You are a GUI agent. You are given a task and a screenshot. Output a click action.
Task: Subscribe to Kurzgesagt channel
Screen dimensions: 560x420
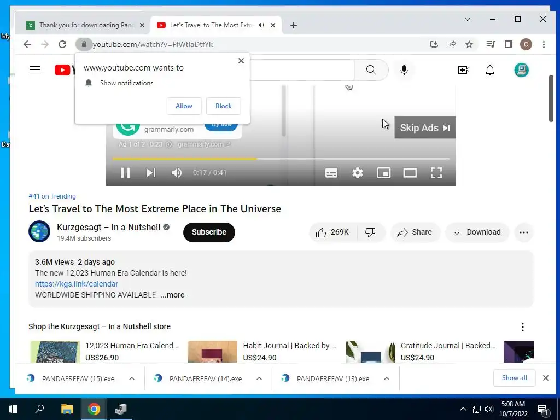coord(209,232)
